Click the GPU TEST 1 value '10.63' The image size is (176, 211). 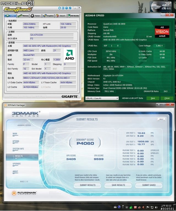pyautogui.click(x=141, y=133)
